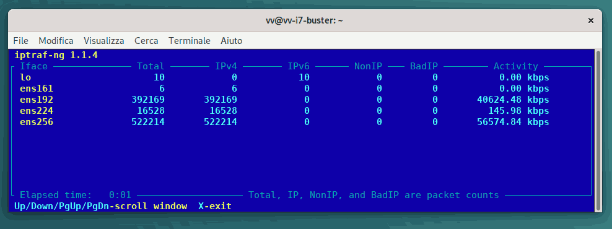Open the Terminale menu
Image resolution: width=612 pixels, height=229 pixels.
click(190, 41)
